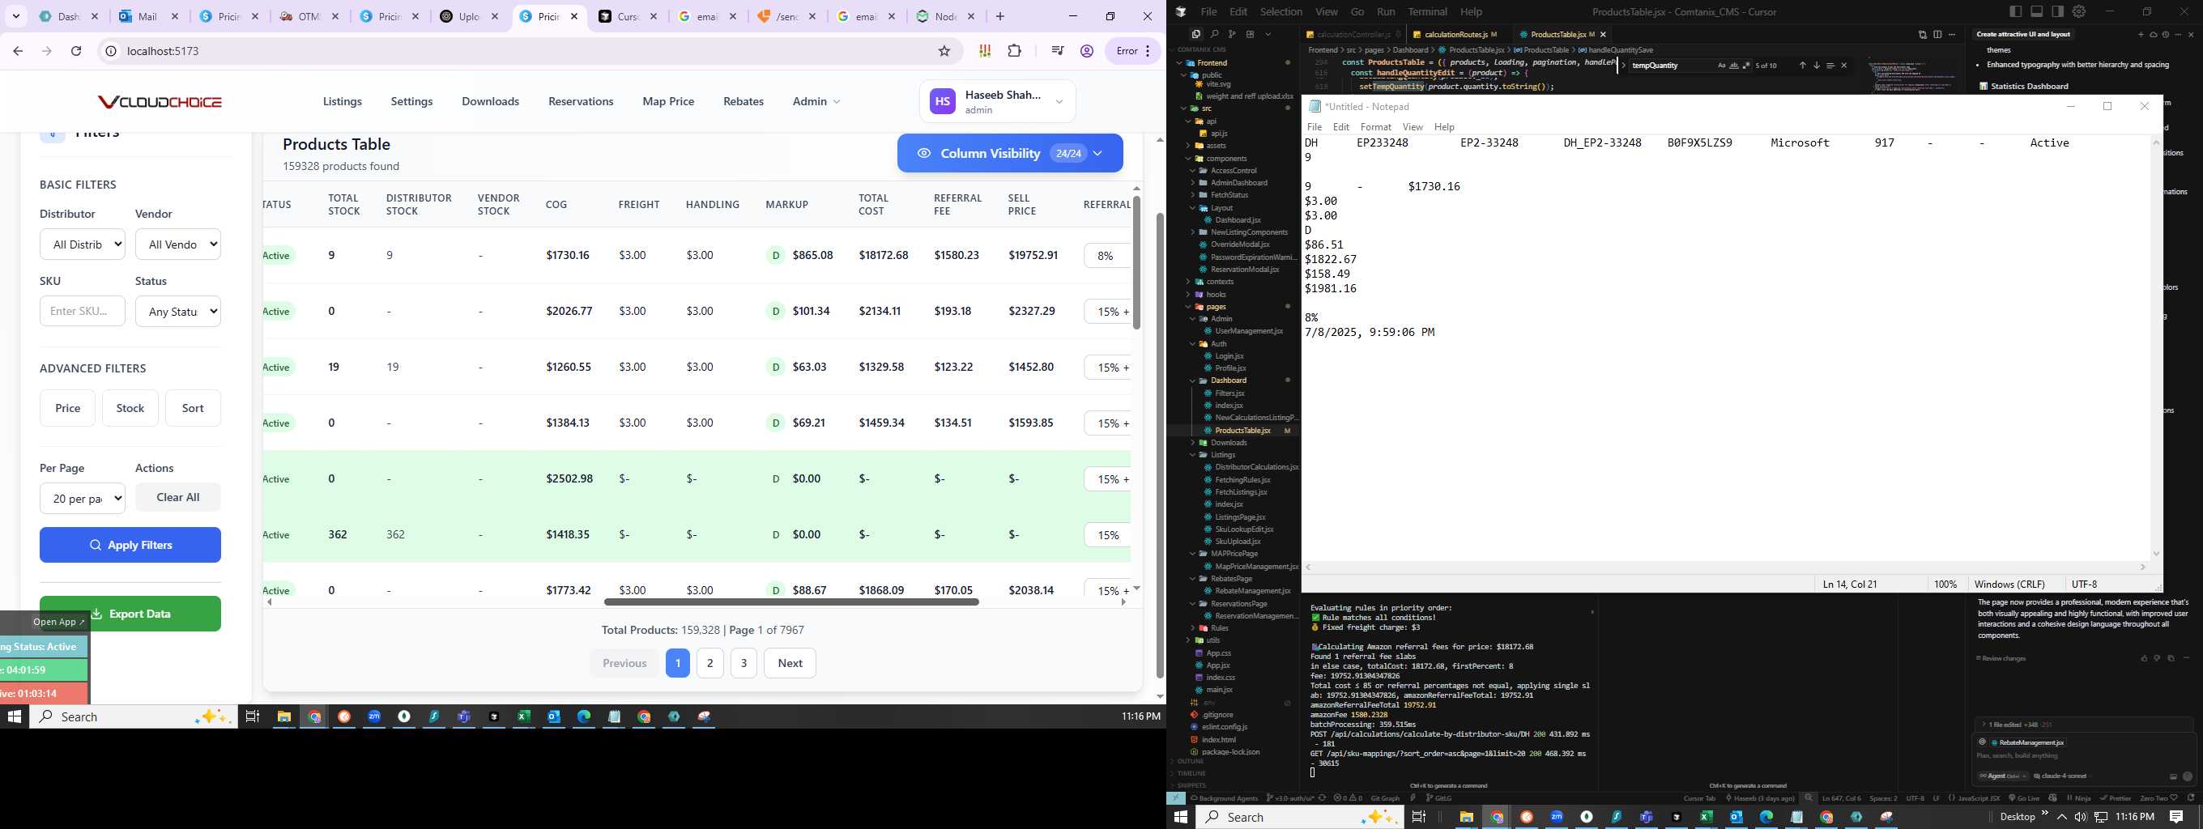Screen dimensions: 2203x829
Task: Toggle Use Regular Expression in find widget
Action: coord(1746,66)
